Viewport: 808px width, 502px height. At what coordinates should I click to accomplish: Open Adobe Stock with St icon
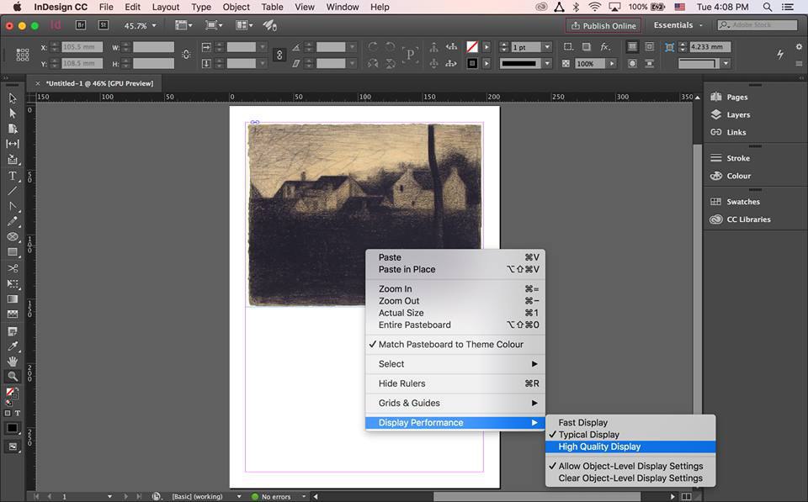pyautogui.click(x=103, y=24)
